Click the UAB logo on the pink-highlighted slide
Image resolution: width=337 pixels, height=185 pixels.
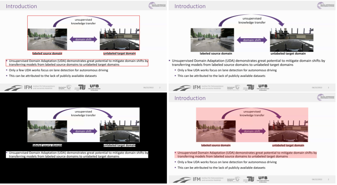(263, 179)
